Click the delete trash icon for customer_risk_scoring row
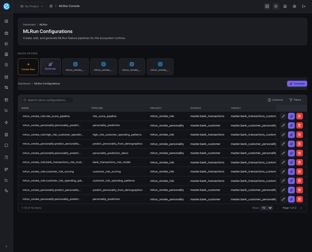312x252 pixels. (x=299, y=172)
